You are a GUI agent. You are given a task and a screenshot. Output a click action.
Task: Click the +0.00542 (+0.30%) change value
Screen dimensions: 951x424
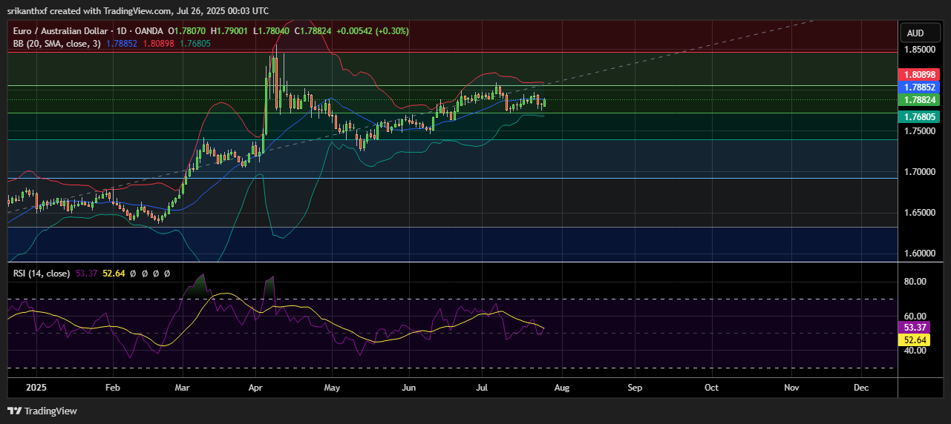pyautogui.click(x=373, y=31)
